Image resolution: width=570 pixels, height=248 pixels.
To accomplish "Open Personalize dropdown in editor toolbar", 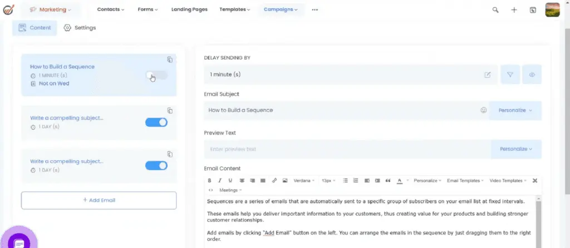I will click(427, 181).
